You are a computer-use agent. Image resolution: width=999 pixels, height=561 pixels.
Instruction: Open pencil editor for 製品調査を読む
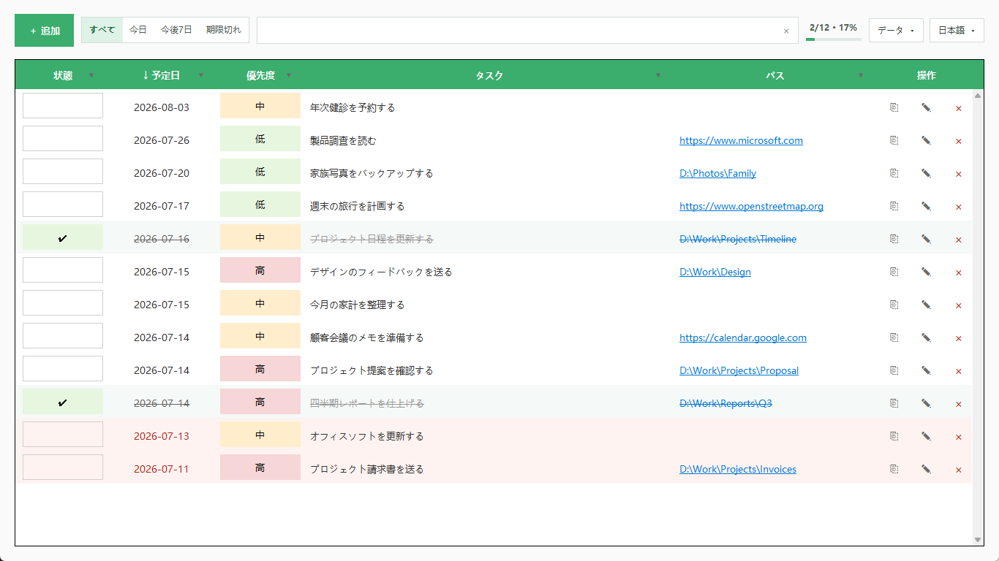point(926,140)
